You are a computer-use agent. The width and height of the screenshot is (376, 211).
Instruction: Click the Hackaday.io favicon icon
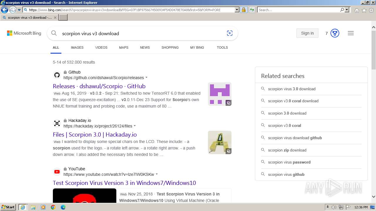[x=57, y=123]
